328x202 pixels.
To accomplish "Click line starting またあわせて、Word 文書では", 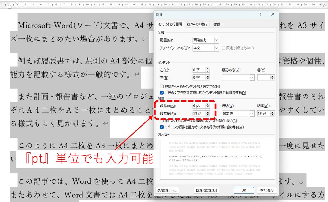I will pos(82,195).
